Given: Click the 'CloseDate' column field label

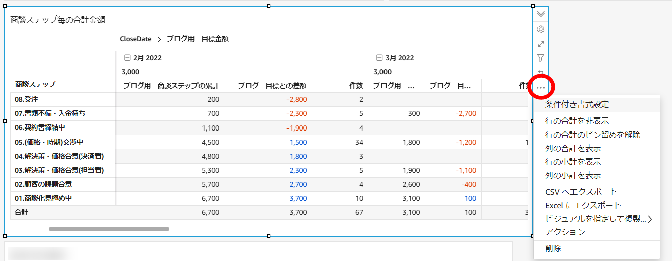Looking at the screenshot, I should coord(135,39).
